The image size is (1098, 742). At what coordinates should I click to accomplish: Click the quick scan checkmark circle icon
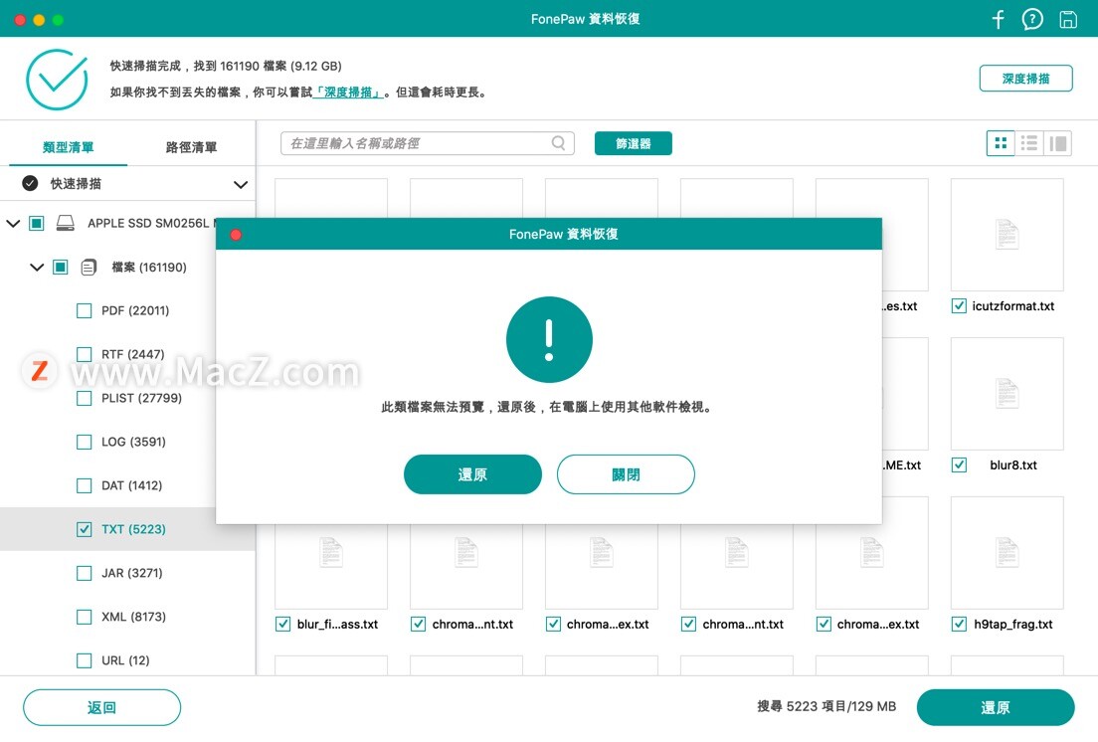tap(30, 183)
